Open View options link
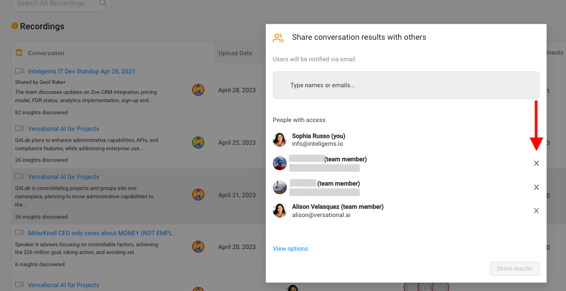The image size is (566, 291). (x=290, y=248)
